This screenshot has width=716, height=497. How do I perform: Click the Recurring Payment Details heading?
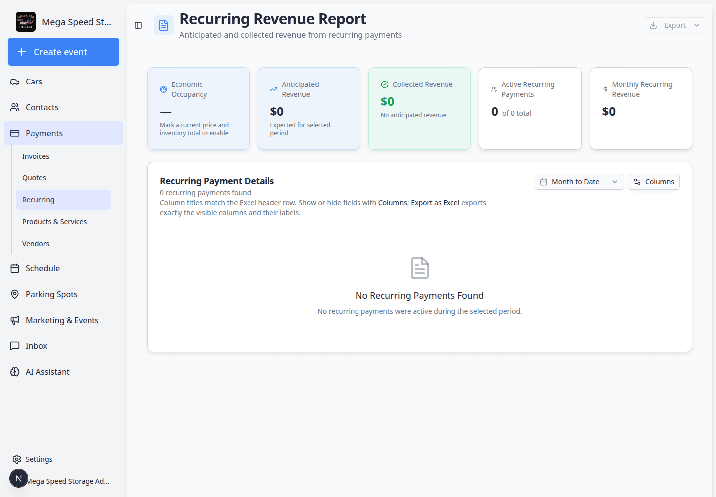pos(217,181)
